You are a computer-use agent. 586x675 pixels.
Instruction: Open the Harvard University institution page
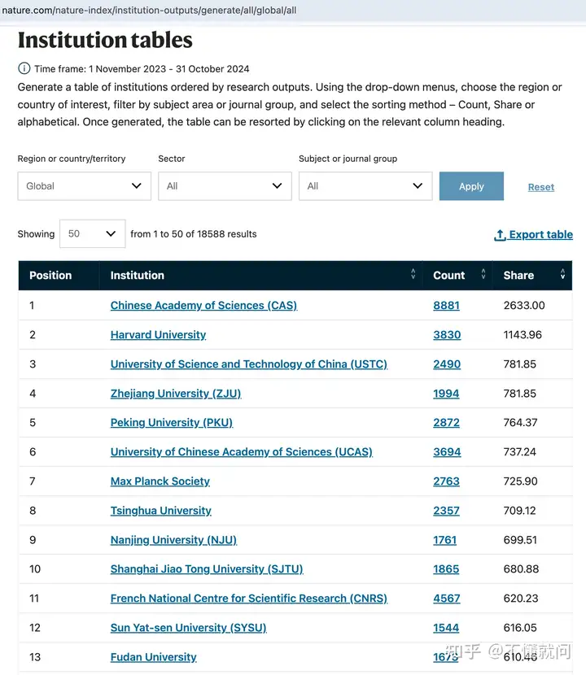coord(158,335)
